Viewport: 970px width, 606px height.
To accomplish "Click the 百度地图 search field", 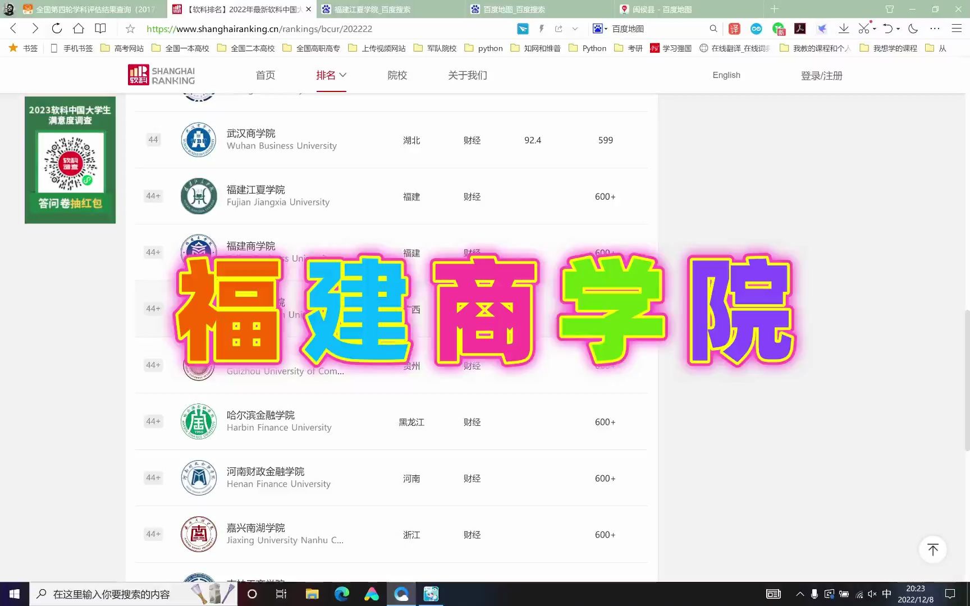I will [658, 29].
